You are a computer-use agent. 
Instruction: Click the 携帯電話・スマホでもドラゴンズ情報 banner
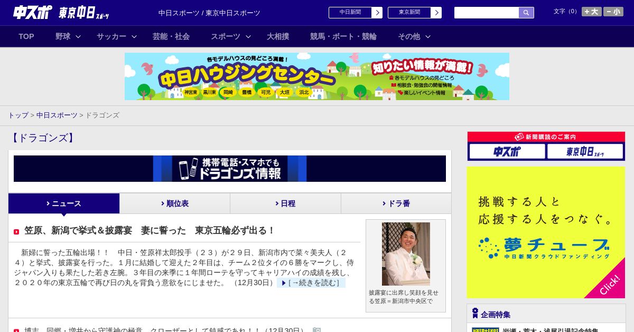[x=230, y=169]
